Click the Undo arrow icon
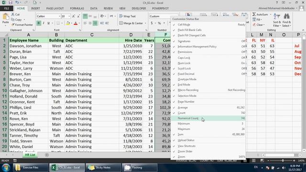Screen dimensions: 306x172 tap(17, 3)
